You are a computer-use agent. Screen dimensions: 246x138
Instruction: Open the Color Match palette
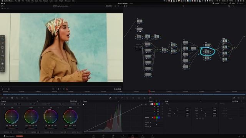coord(7,98)
